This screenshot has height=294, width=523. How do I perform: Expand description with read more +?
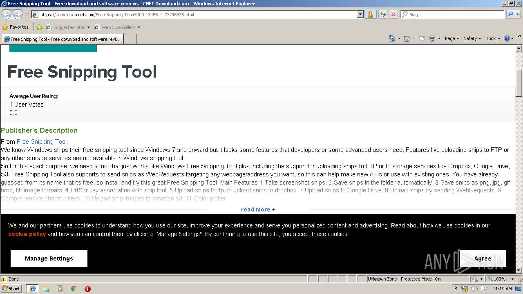258,209
